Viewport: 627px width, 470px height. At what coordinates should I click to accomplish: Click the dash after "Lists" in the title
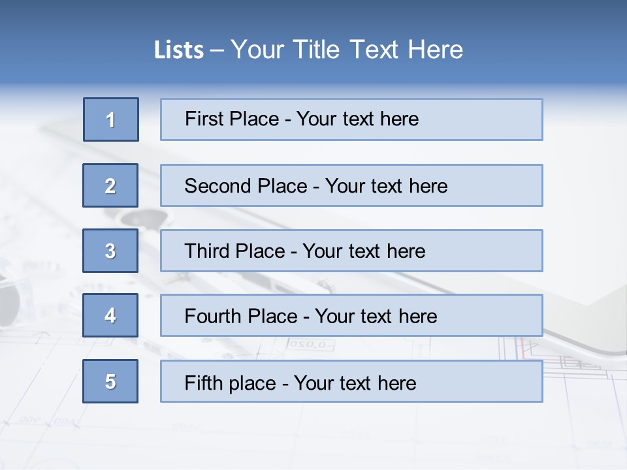point(217,50)
